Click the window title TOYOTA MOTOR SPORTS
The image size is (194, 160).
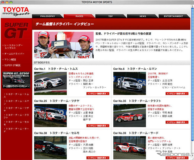coord(97,2)
